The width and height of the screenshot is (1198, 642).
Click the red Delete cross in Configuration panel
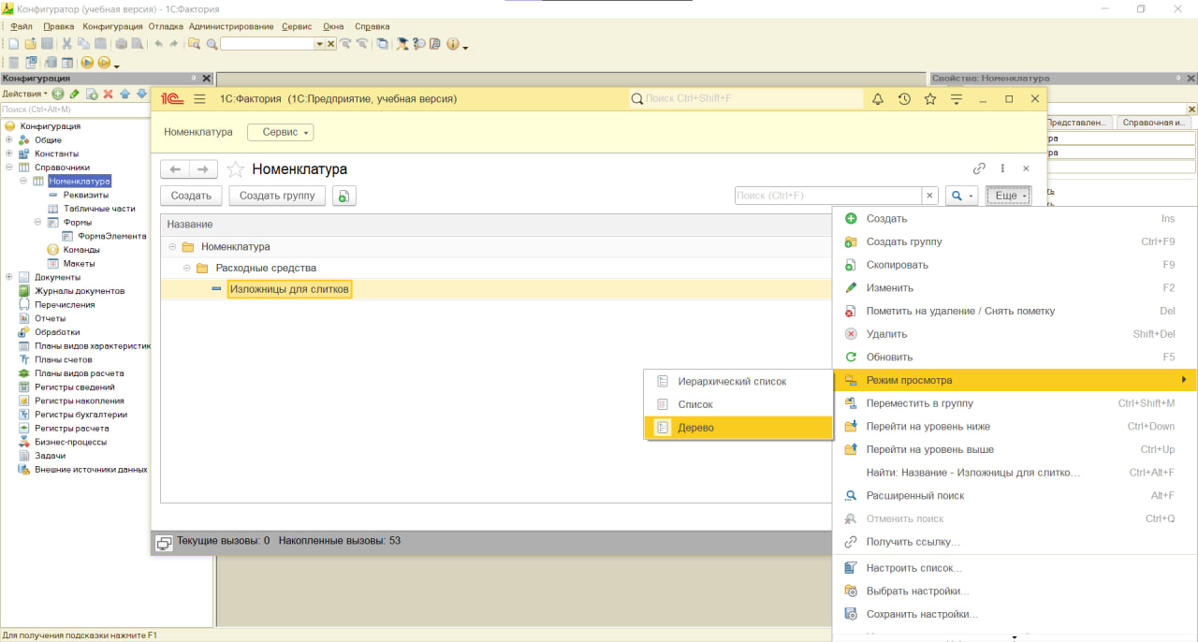pyautogui.click(x=108, y=94)
